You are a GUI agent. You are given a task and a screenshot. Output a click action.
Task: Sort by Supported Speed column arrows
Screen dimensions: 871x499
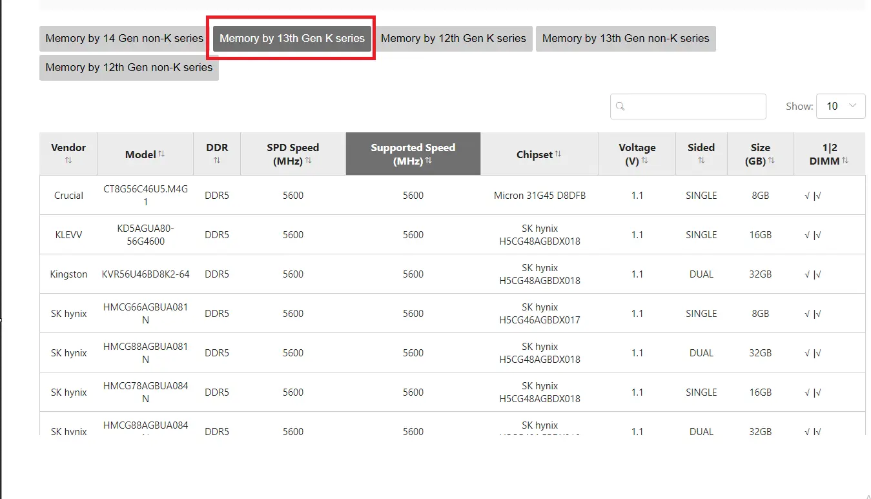(x=428, y=160)
